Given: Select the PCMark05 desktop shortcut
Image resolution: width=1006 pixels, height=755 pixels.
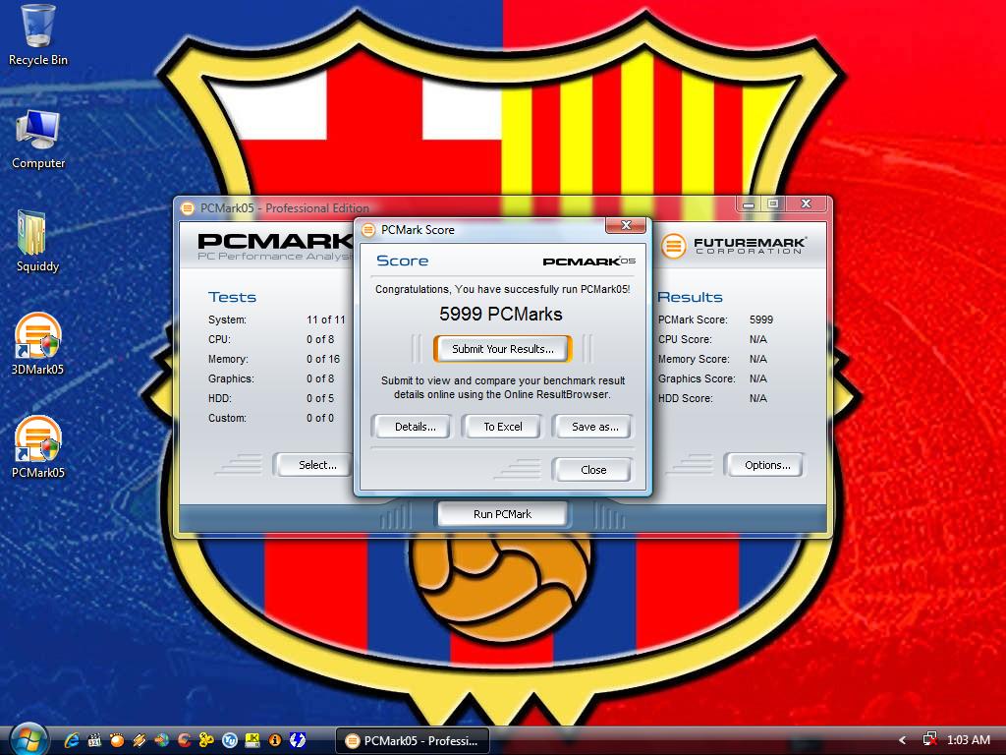Looking at the screenshot, I should [x=38, y=447].
